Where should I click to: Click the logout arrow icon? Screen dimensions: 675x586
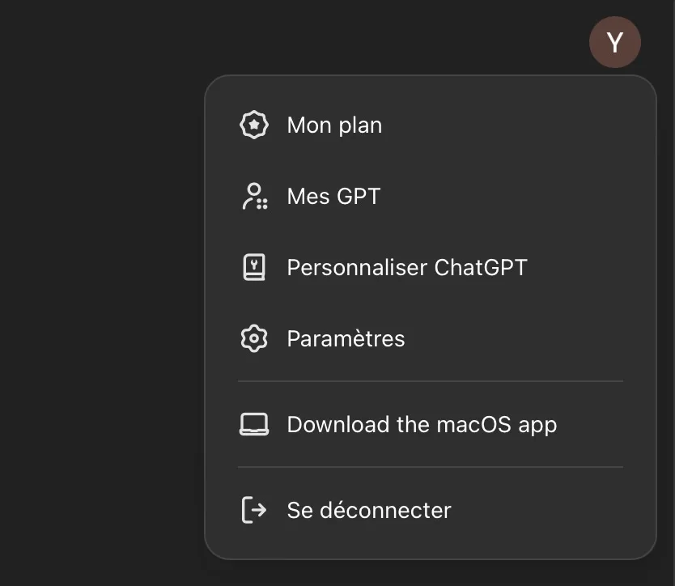coord(254,511)
